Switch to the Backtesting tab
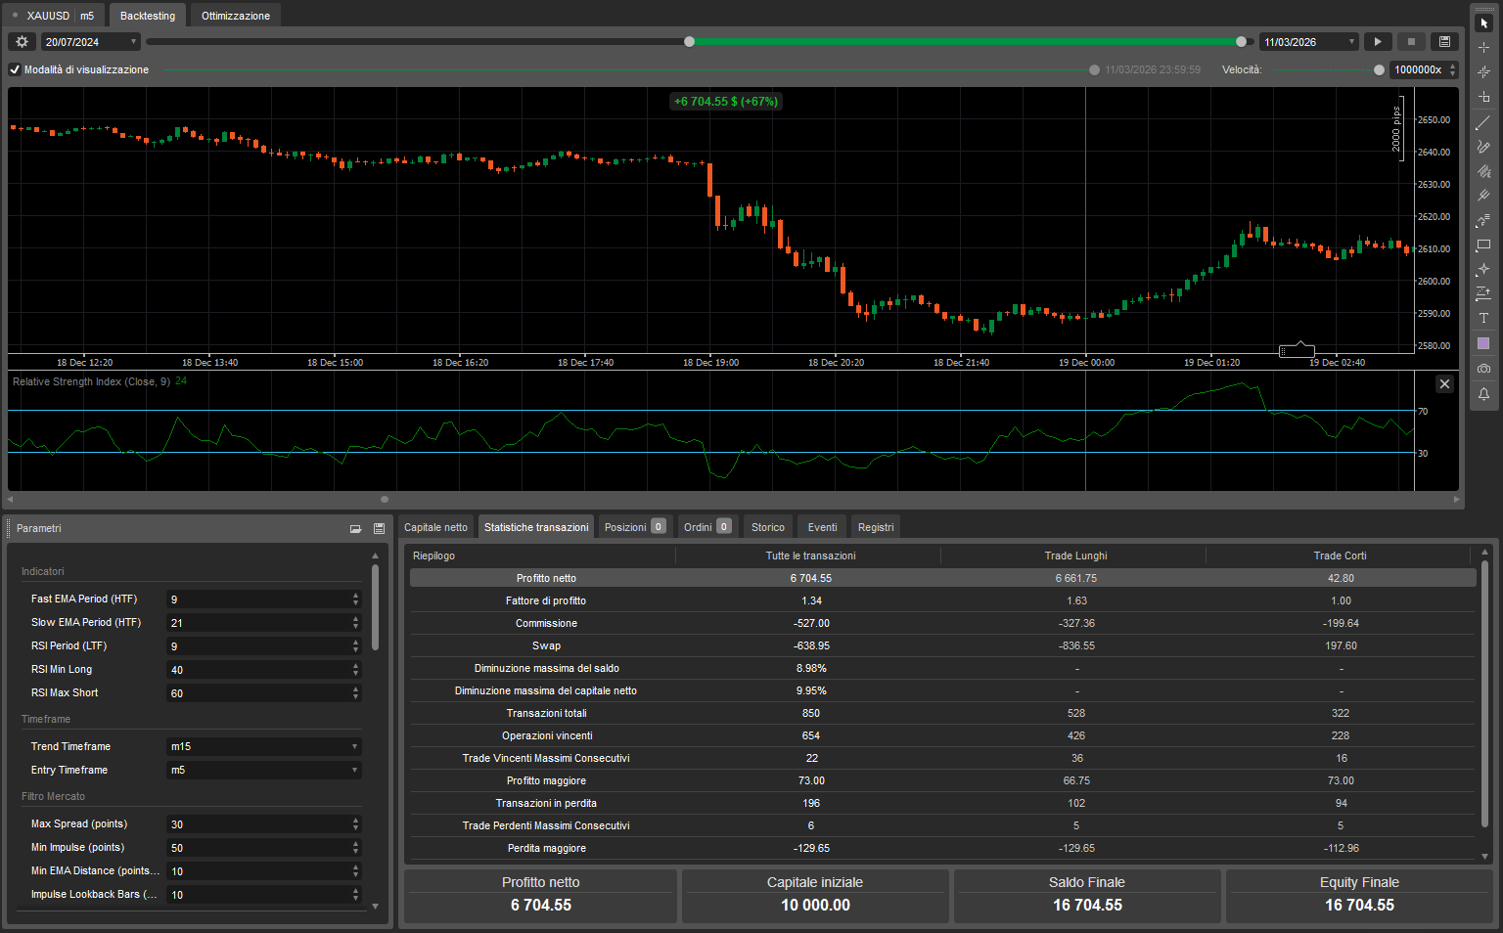1503x933 pixels. click(x=148, y=16)
